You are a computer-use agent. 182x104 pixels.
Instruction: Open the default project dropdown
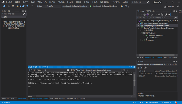click(103, 70)
